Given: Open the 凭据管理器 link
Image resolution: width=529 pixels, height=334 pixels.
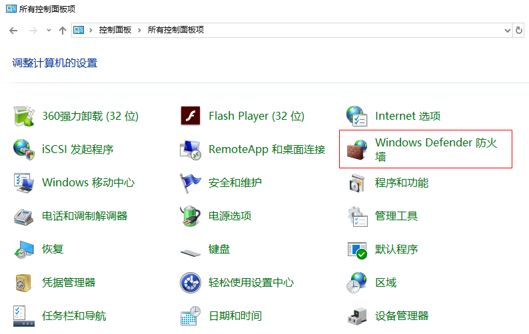Looking at the screenshot, I should [69, 282].
